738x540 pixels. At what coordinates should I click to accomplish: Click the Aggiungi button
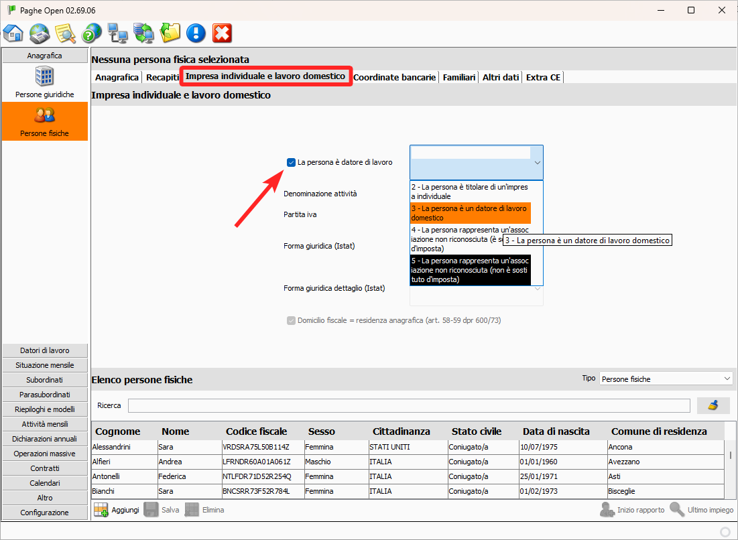[117, 510]
